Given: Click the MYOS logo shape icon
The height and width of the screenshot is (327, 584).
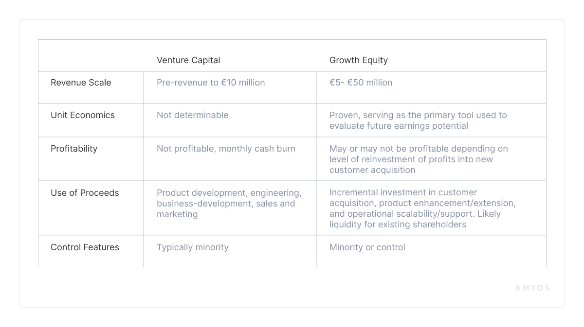Looking at the screenshot, I should 518,288.
